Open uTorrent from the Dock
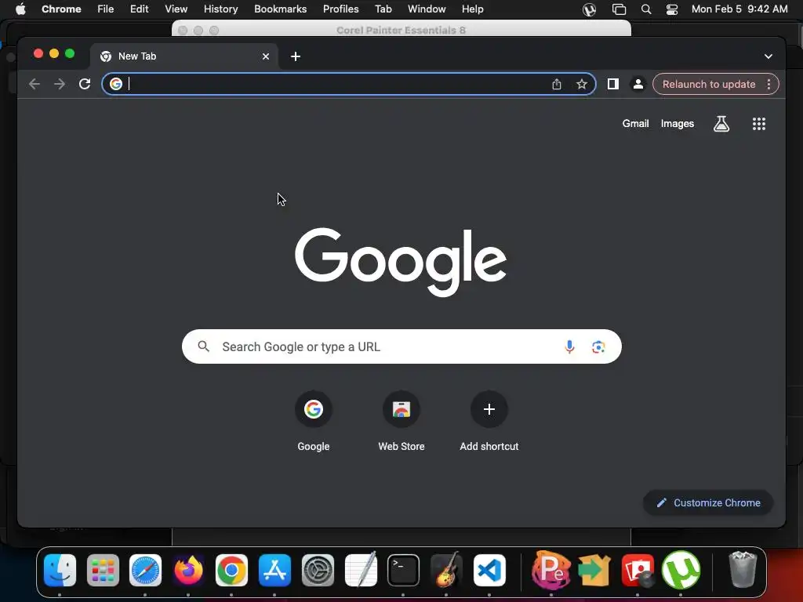803x602 pixels. point(681,570)
